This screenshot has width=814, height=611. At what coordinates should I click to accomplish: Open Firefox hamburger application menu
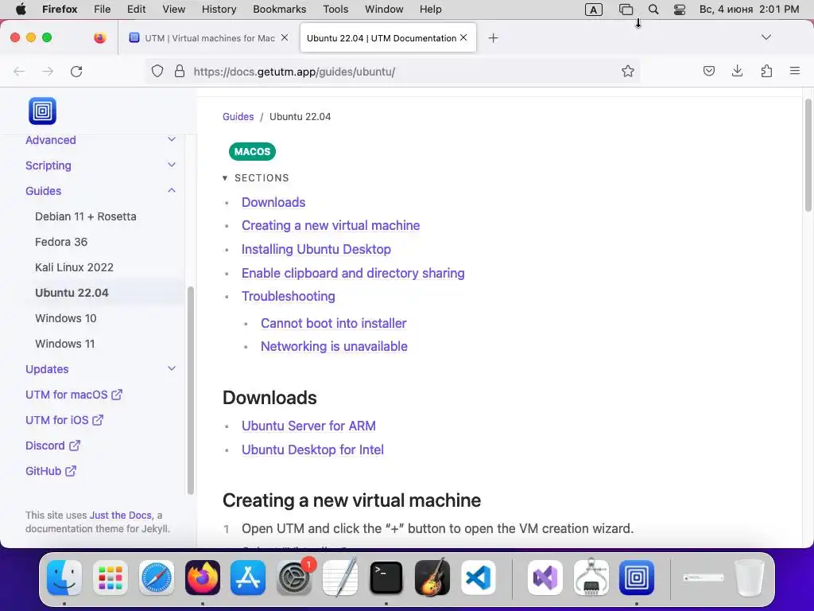(795, 71)
